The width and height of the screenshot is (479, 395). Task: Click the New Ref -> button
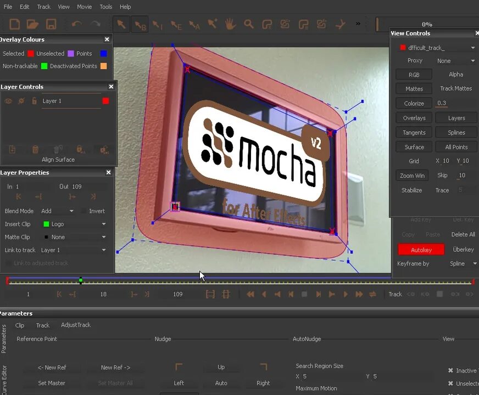[115, 368]
